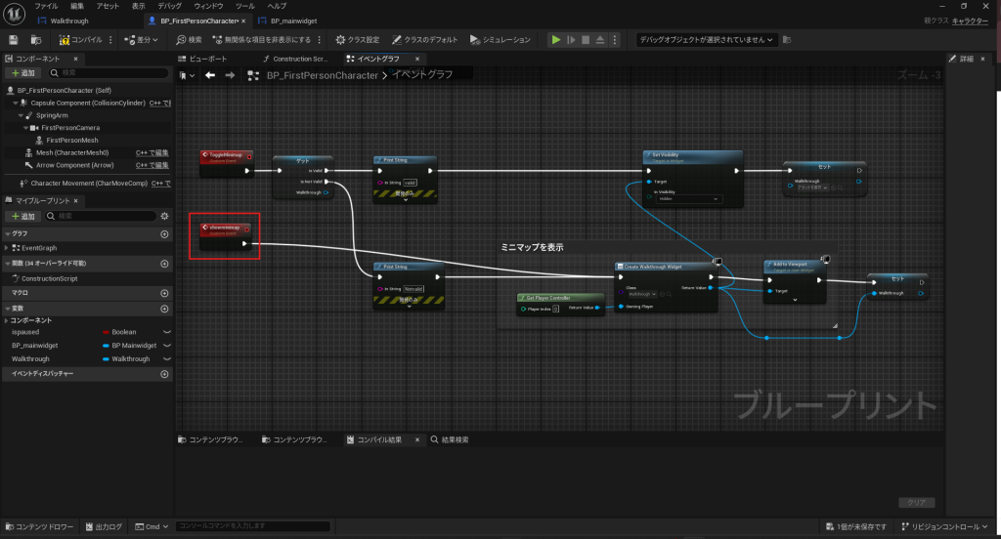Click add function plus icon
This screenshot has height=539, width=1001.
(164, 264)
